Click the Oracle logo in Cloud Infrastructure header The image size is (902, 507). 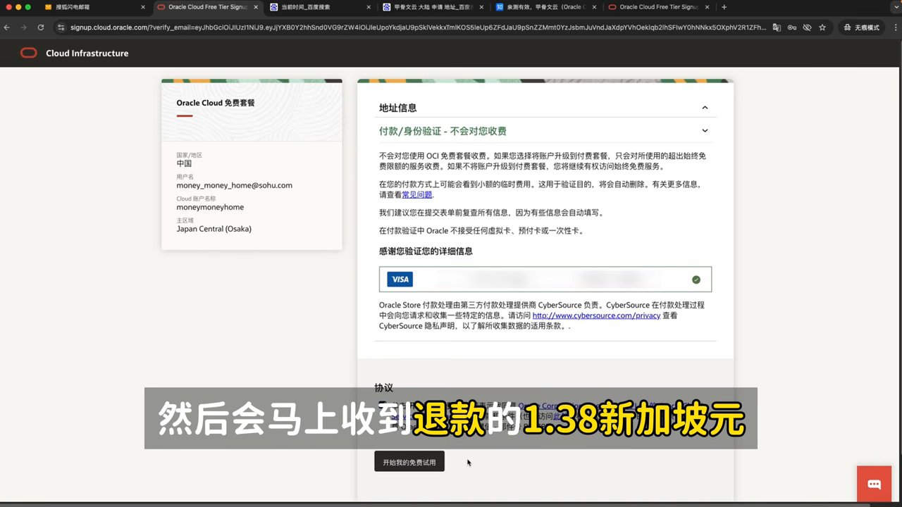click(29, 53)
